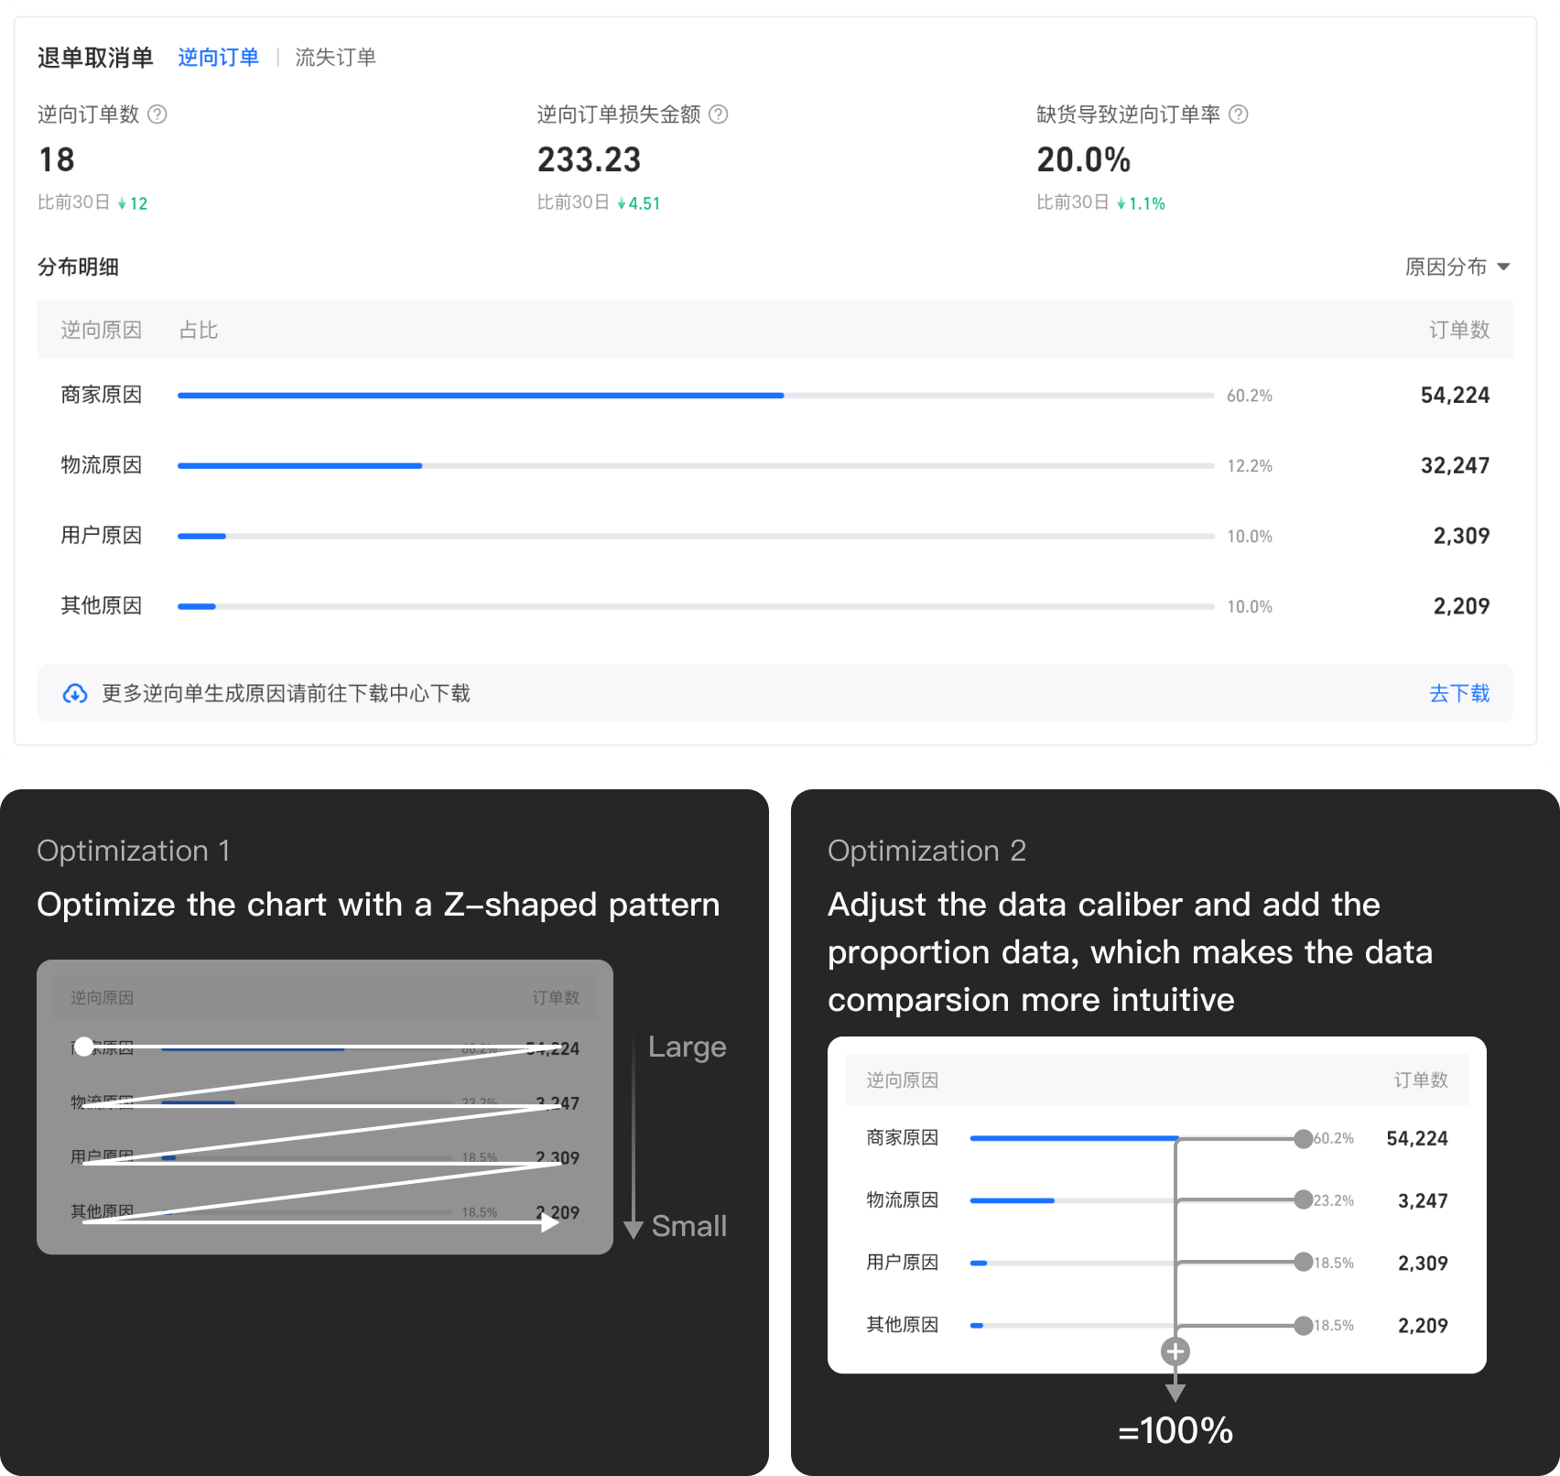Switch to the 逆向订单 tab
This screenshot has height=1476, width=1560.
tap(218, 58)
